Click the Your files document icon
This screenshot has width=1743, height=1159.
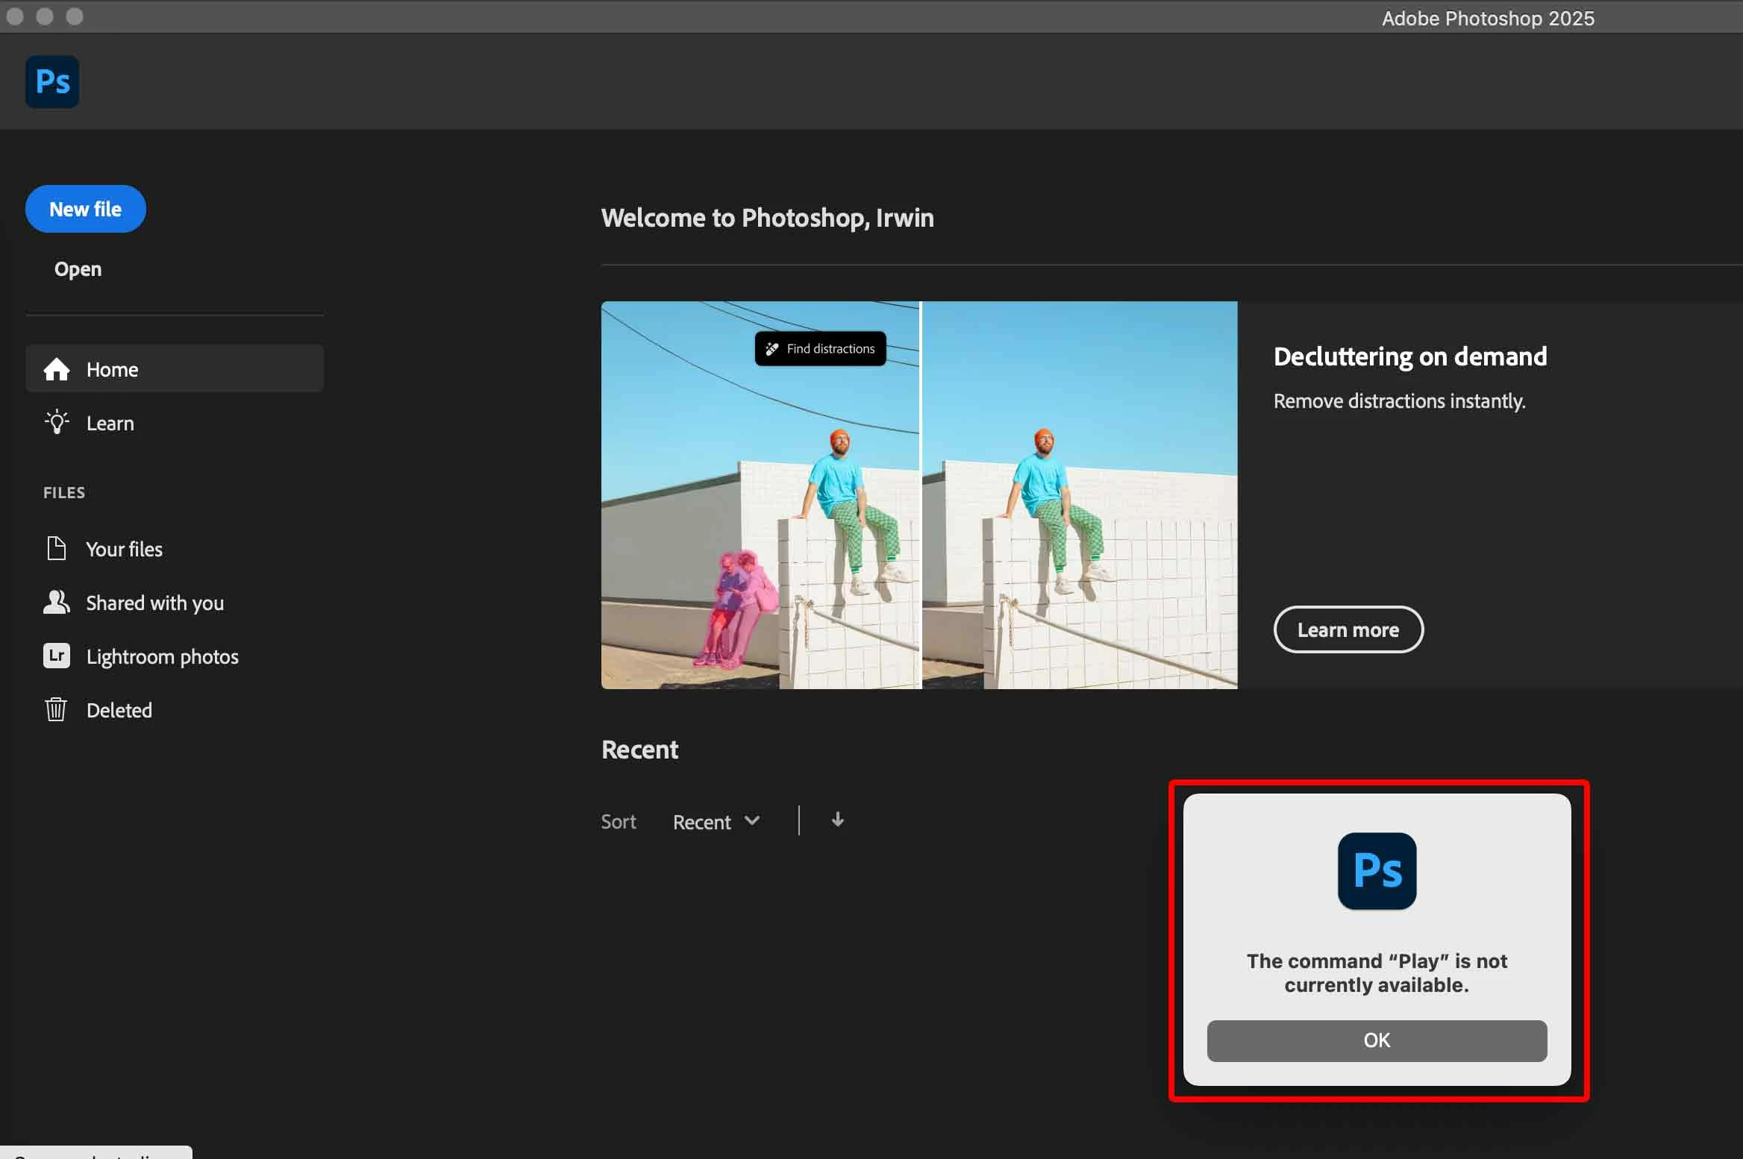click(x=57, y=549)
